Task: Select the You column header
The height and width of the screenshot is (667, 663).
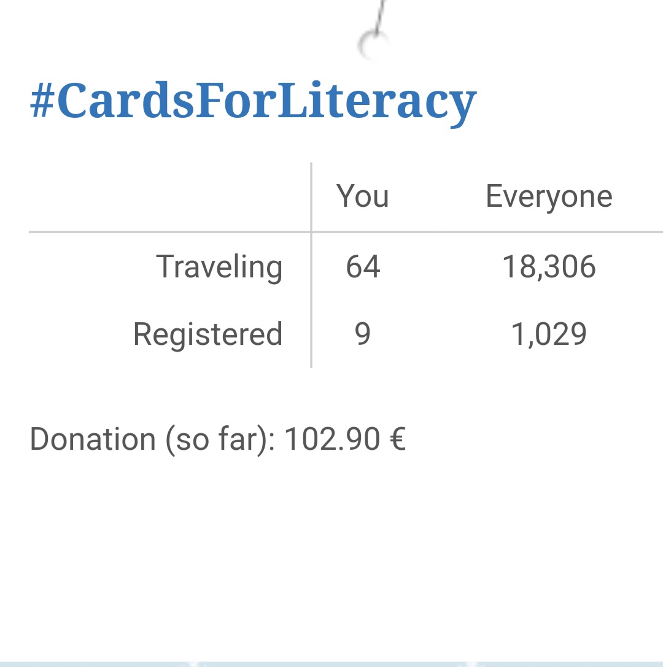Action: 363,196
